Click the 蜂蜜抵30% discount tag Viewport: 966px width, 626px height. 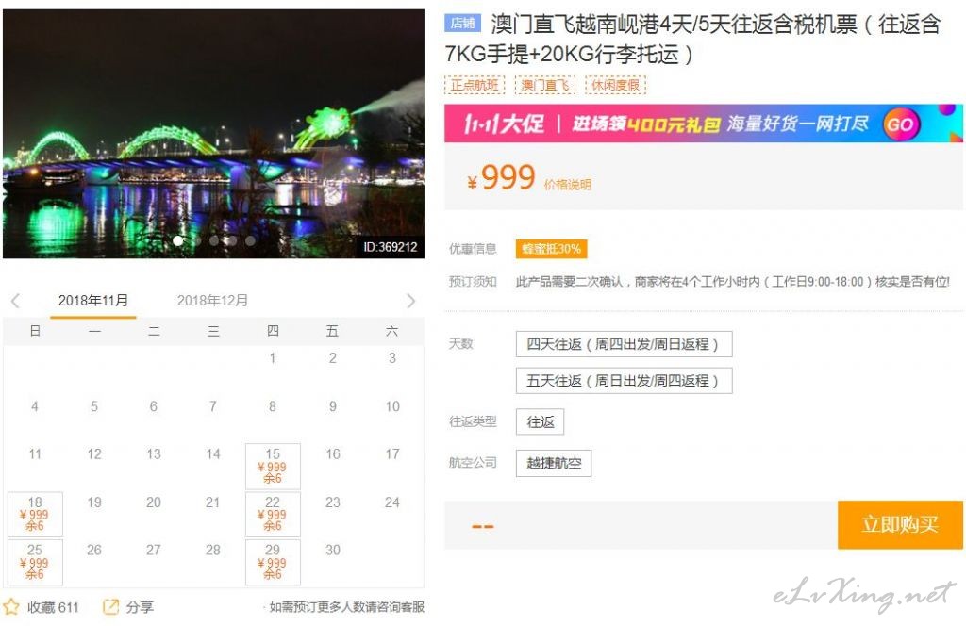pos(551,249)
